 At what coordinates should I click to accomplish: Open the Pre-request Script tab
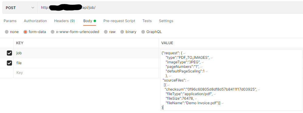119,21
